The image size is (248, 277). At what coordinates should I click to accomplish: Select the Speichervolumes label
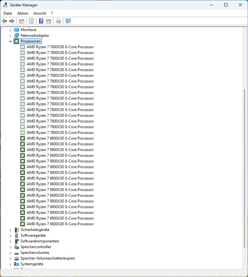[35, 253]
